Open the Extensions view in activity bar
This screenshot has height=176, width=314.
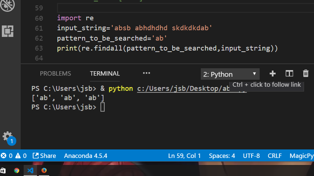pyautogui.click(x=8, y=31)
